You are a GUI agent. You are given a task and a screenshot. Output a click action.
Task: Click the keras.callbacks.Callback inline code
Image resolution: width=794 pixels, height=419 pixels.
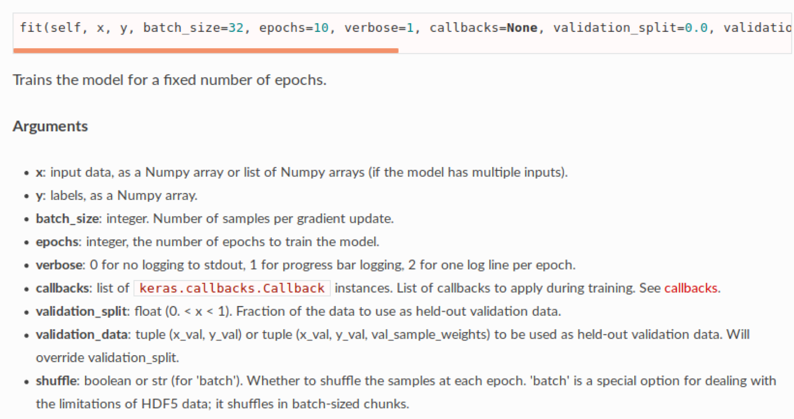[x=232, y=288]
